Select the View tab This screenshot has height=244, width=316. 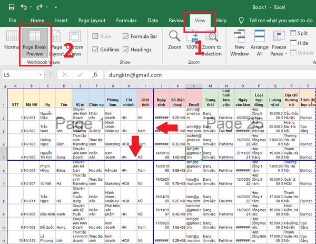[200, 21]
